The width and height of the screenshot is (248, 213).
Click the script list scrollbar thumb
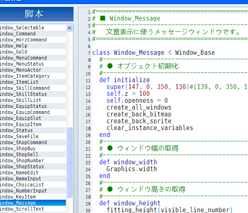tap(69, 162)
